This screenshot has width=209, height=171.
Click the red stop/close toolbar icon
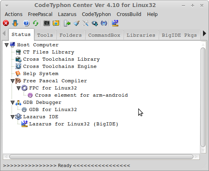point(6,23)
